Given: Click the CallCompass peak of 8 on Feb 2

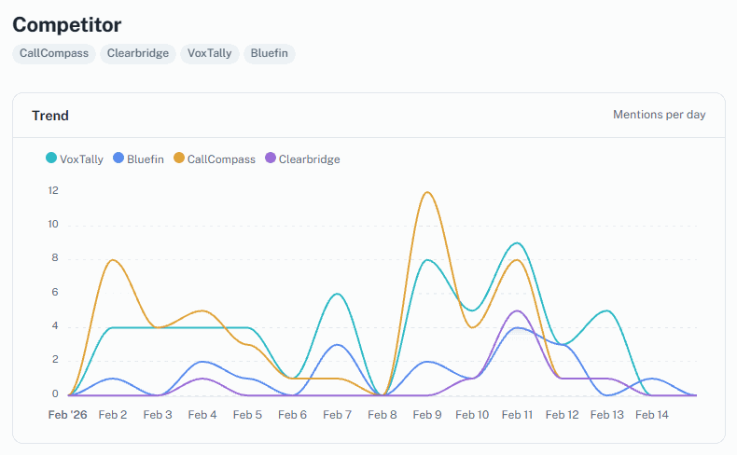Looking at the screenshot, I should pos(113,259).
